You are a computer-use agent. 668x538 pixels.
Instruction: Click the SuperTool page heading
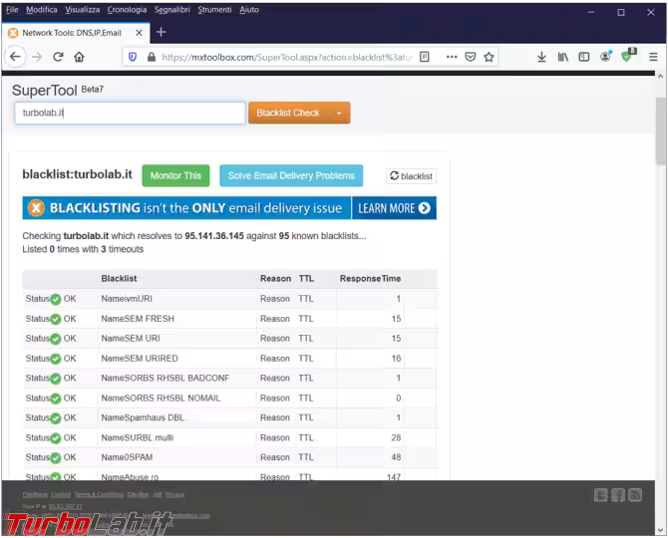click(x=44, y=91)
